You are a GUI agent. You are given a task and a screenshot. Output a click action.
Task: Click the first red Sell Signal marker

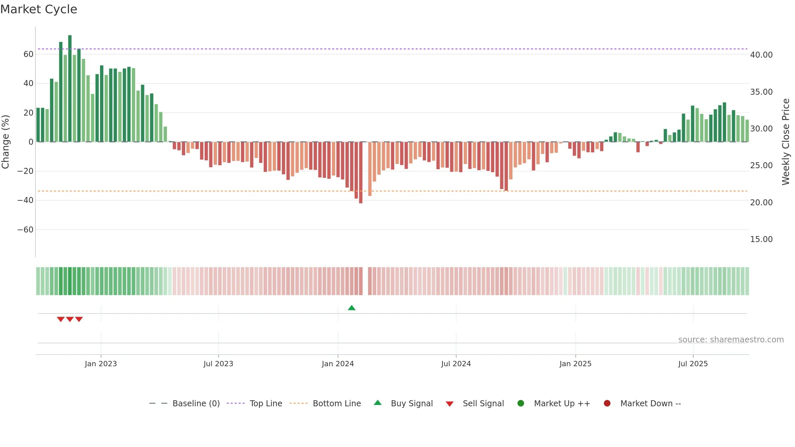(61, 319)
